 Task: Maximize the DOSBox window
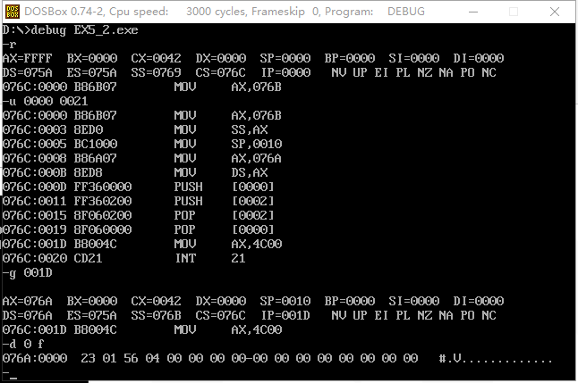click(514, 12)
